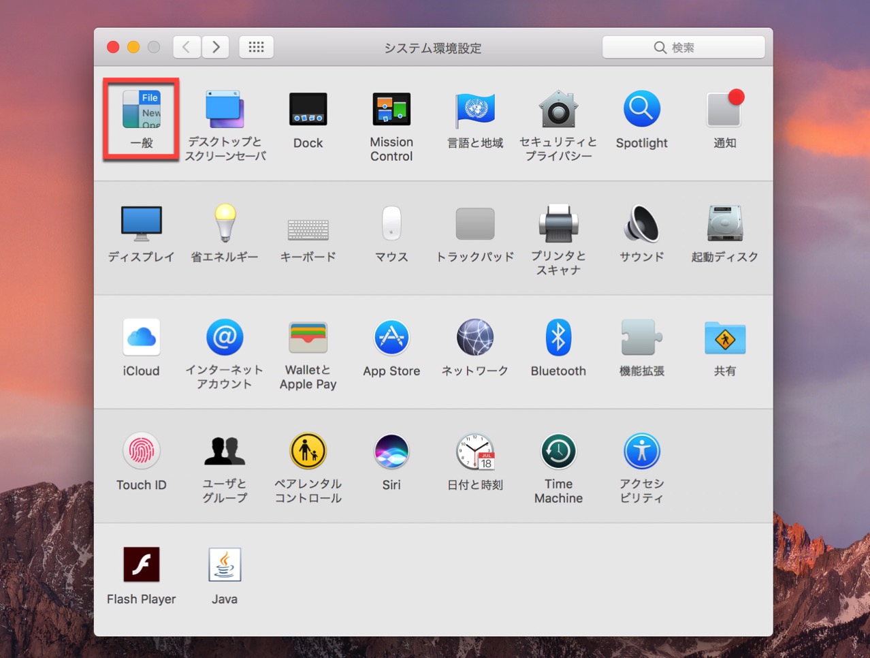
Task: Click the orange minimize window button
Action: 133,47
